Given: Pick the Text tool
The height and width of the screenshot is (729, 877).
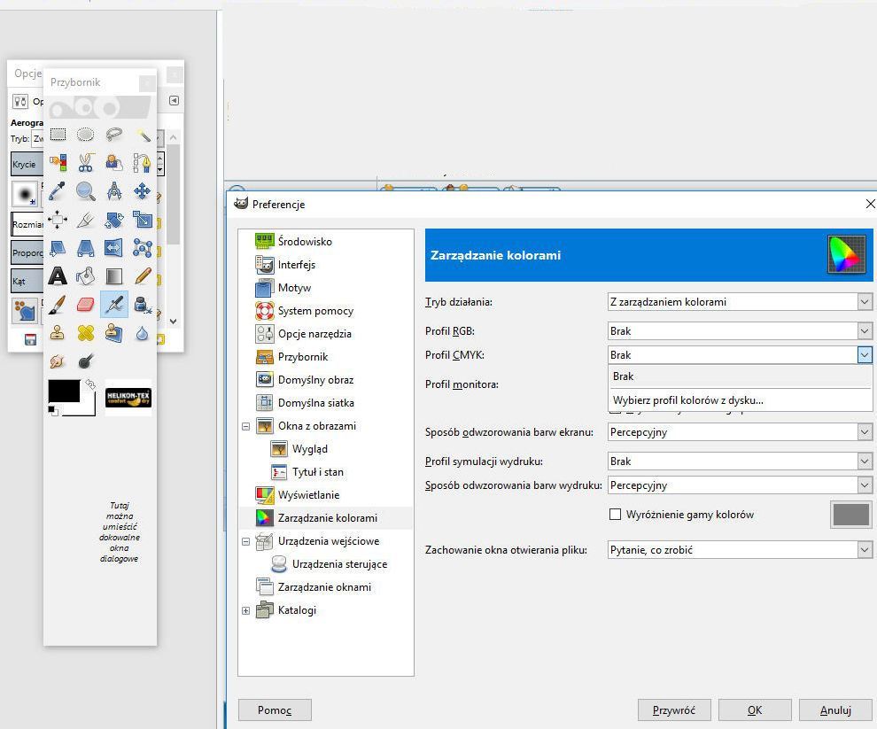Looking at the screenshot, I should (58, 275).
